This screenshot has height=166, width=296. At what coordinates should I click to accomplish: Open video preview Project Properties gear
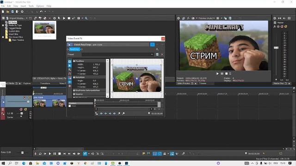(x=179, y=18)
